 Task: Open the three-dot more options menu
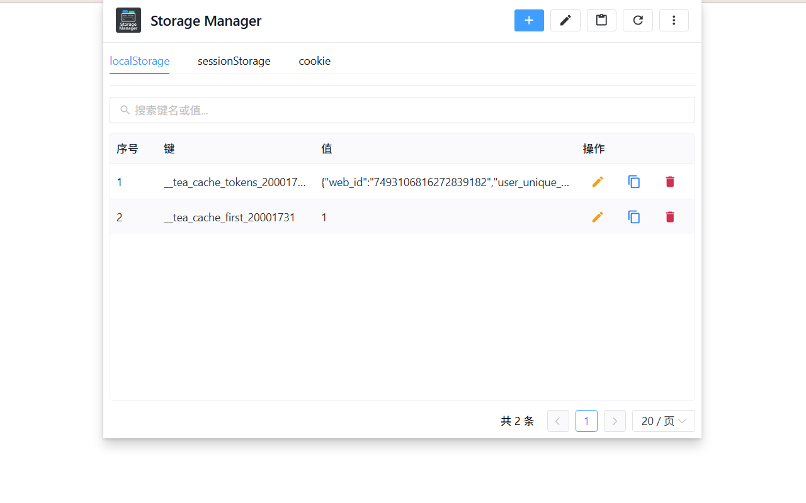click(674, 21)
